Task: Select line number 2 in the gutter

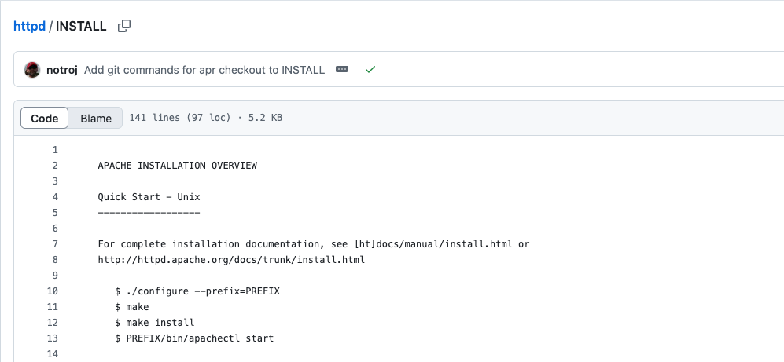Action: [x=55, y=166]
